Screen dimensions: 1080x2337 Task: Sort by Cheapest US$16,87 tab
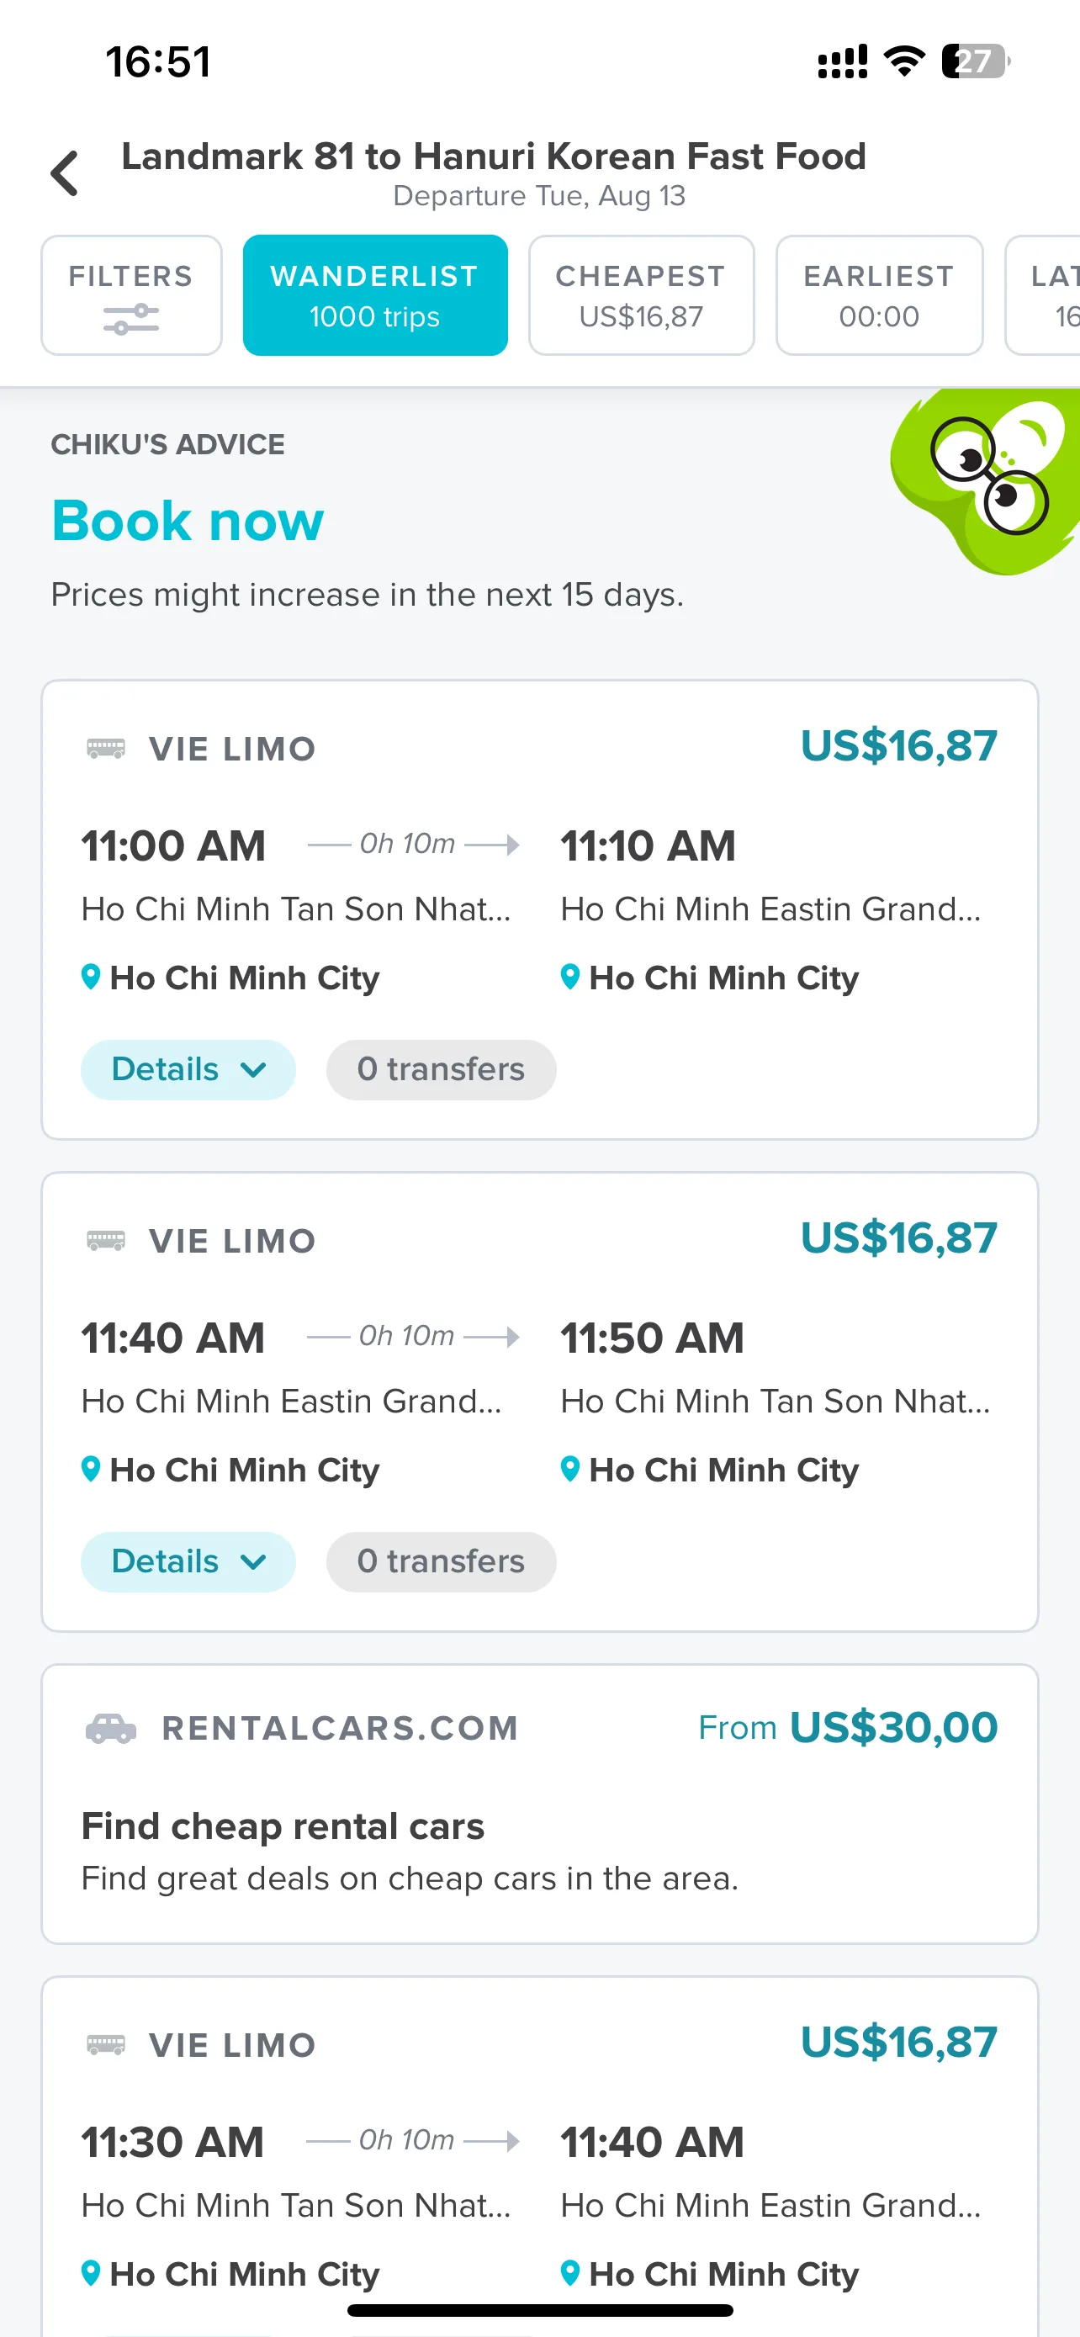(x=641, y=294)
